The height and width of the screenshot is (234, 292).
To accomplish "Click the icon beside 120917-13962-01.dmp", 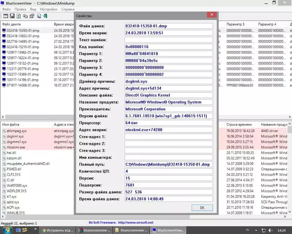I will tap(4, 52).
